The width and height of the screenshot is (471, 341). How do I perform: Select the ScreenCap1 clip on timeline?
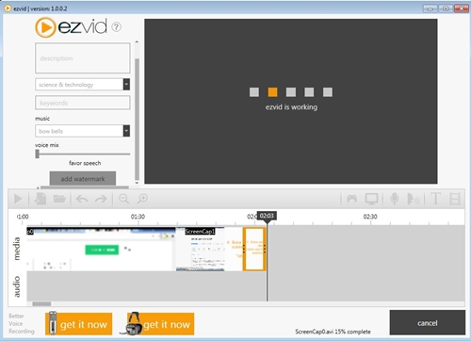tap(201, 250)
